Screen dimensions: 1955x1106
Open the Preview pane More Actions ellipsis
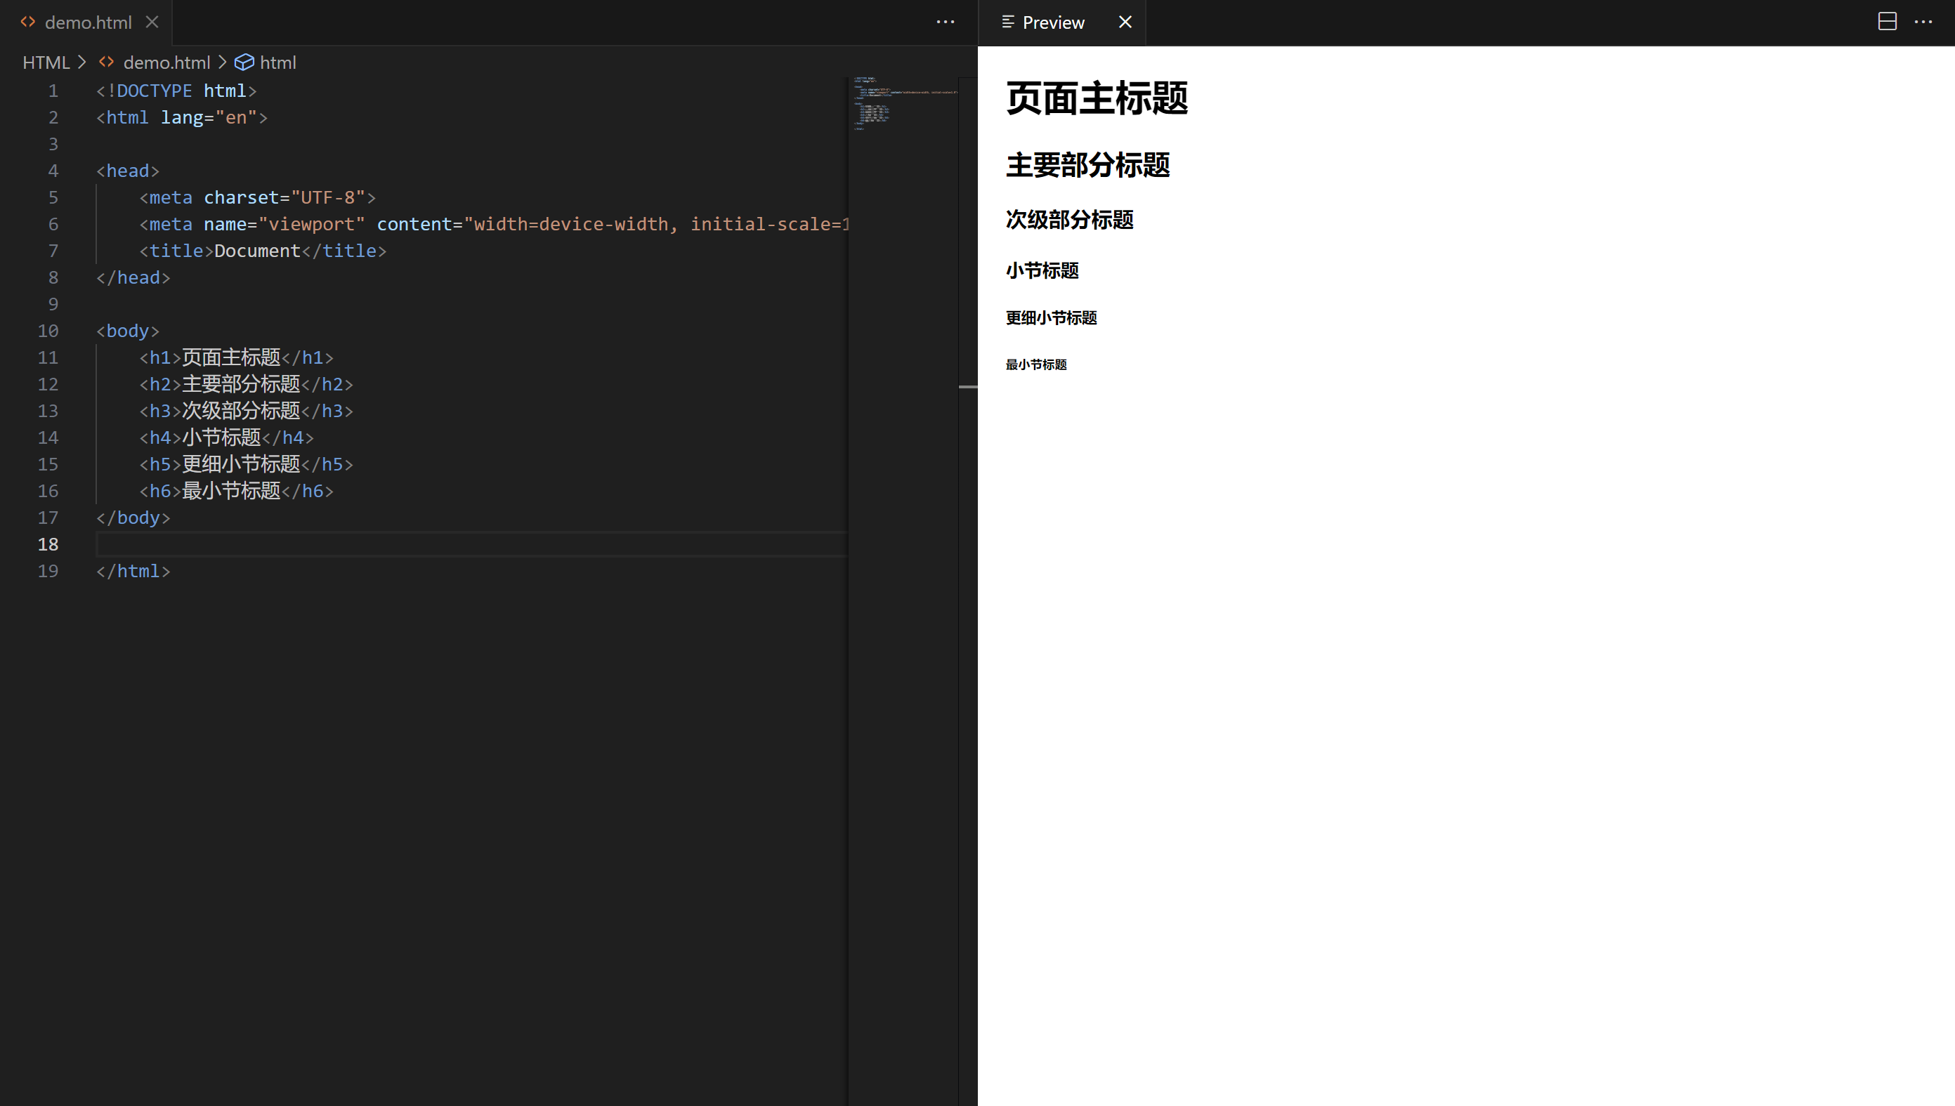1923,22
